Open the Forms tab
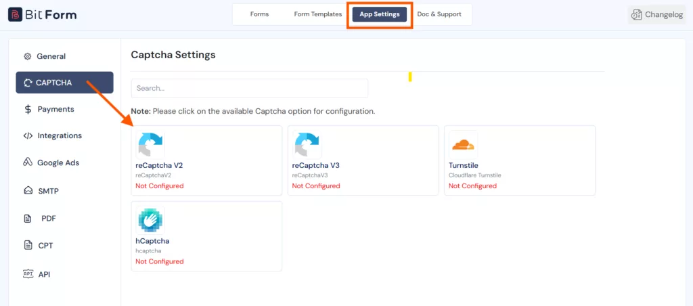 point(259,14)
